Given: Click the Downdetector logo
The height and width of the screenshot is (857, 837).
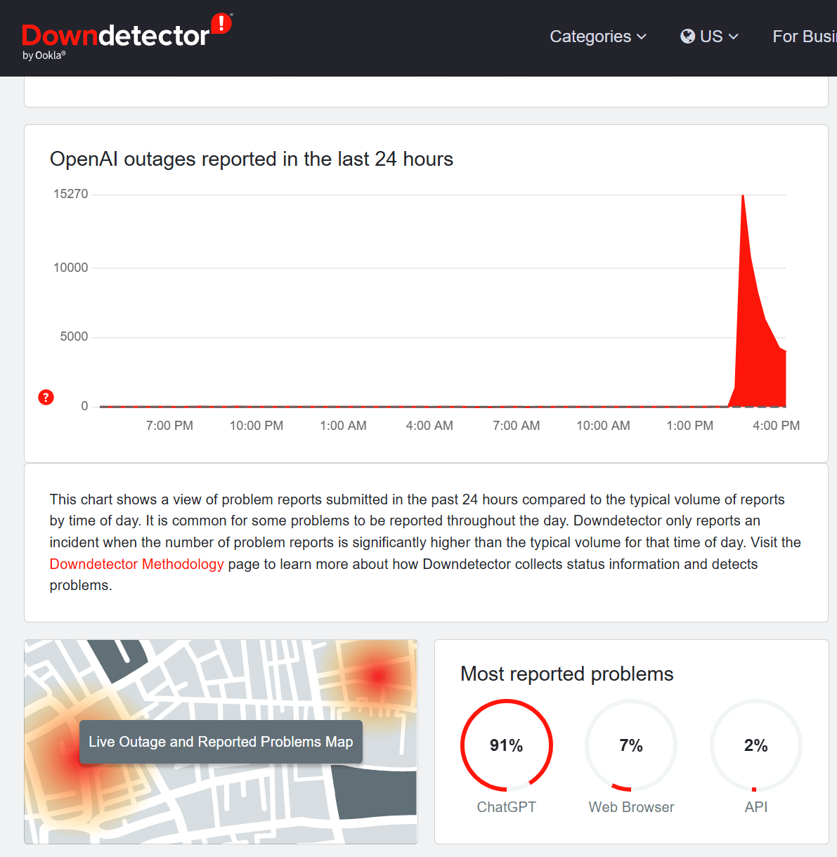Looking at the screenshot, I should [116, 36].
